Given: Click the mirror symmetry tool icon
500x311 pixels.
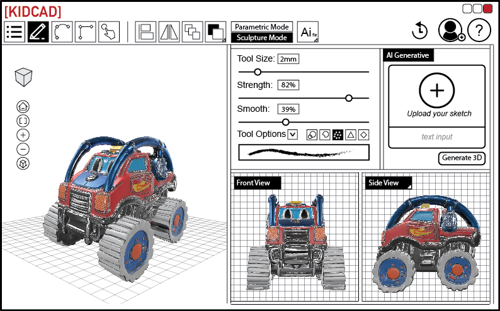Looking at the screenshot, I should pyautogui.click(x=169, y=32).
